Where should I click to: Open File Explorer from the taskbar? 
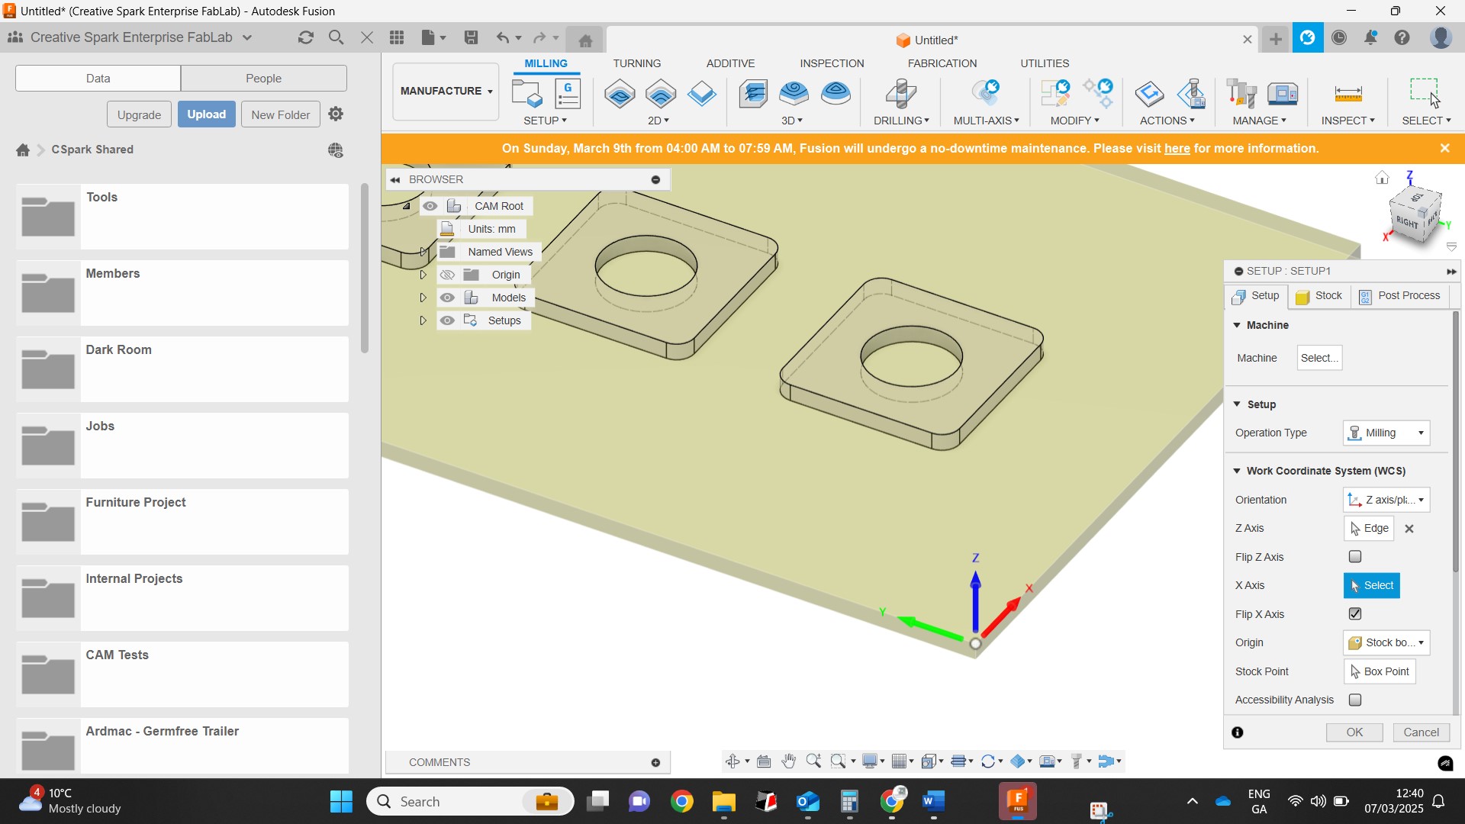tap(723, 801)
